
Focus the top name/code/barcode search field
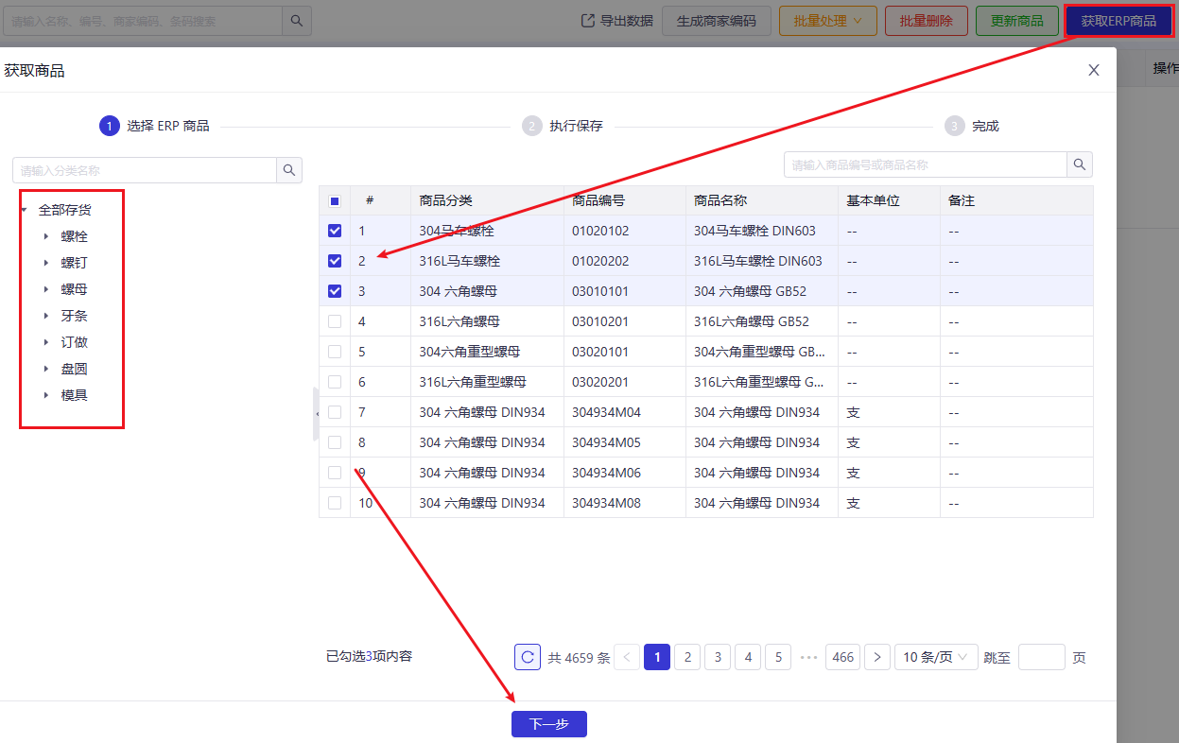pos(142,21)
